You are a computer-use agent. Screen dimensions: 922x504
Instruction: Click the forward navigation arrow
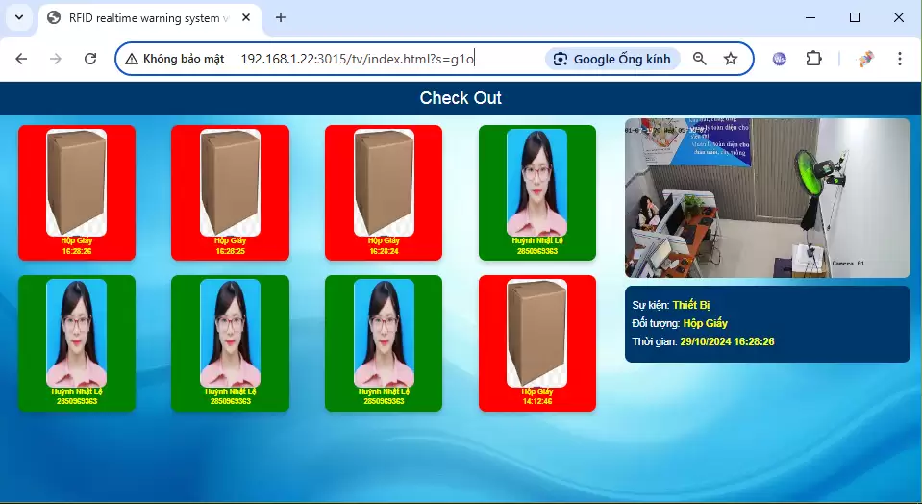pos(56,59)
